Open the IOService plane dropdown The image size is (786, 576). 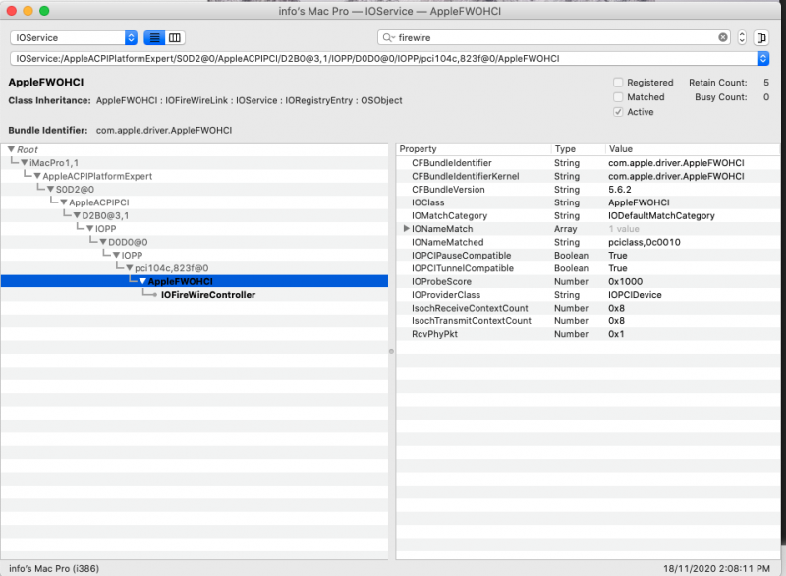74,37
